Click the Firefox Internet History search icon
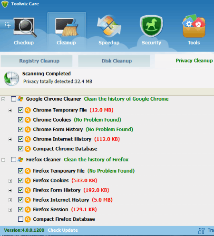 pos(28,200)
